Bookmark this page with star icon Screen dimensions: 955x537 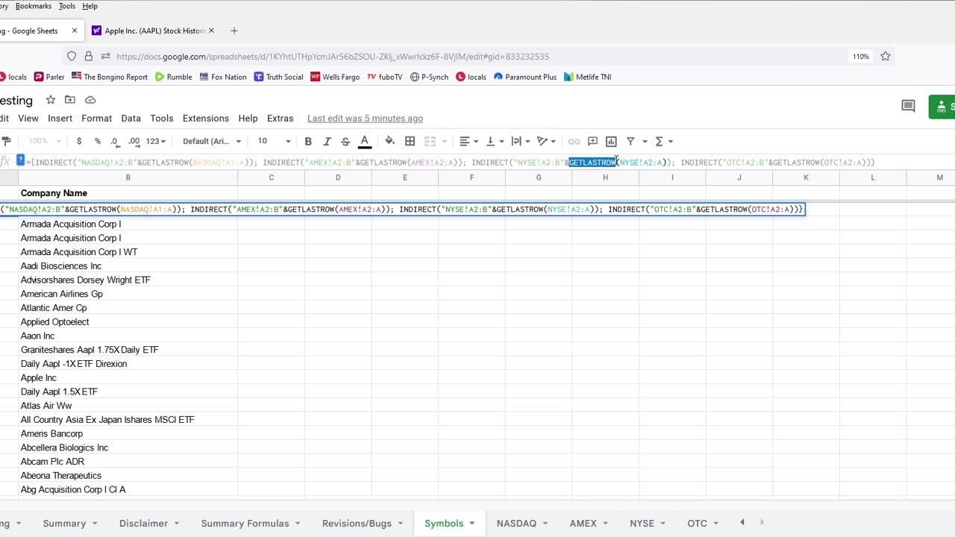click(886, 56)
